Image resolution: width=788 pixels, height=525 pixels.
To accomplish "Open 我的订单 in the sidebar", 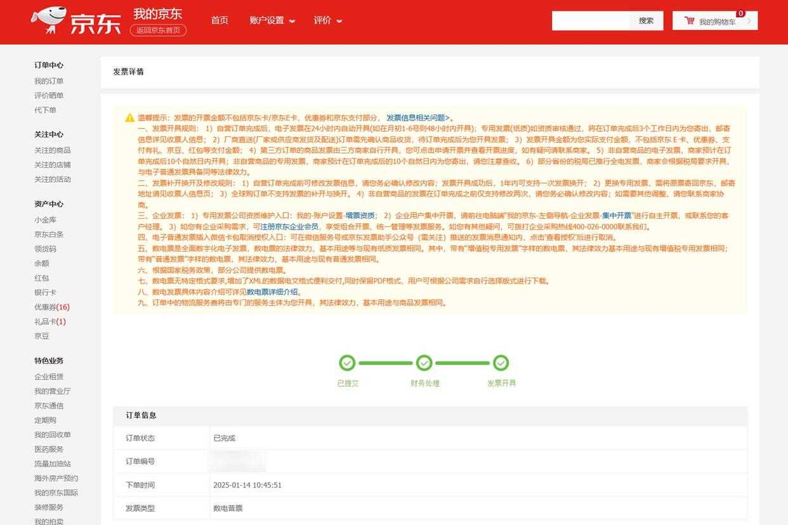I will (x=49, y=81).
